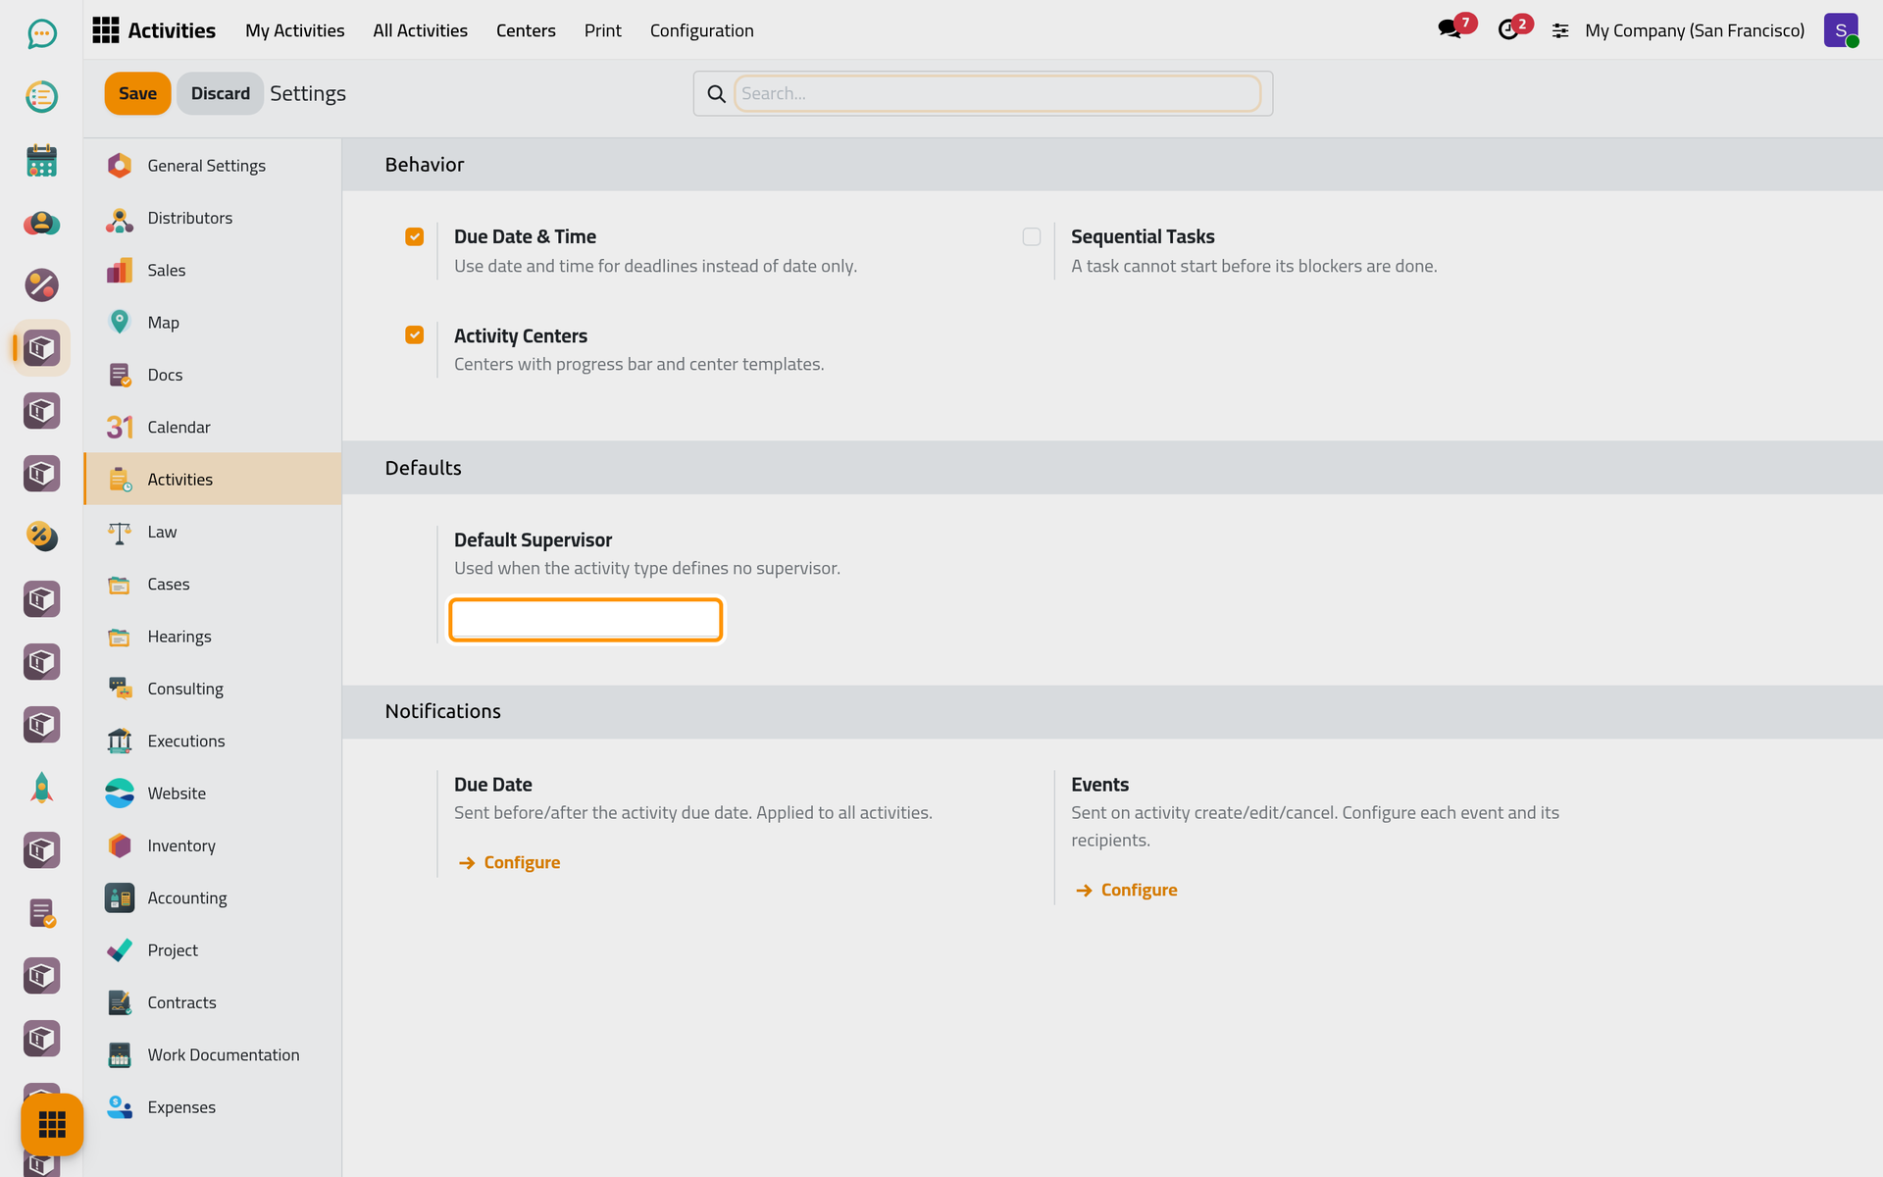Enable the Sequential Tasks checkbox
Viewport: 1883px width, 1177px height.
coord(1032,236)
